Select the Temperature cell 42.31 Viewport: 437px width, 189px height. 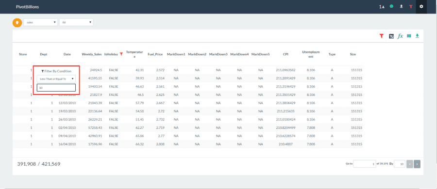(140, 70)
